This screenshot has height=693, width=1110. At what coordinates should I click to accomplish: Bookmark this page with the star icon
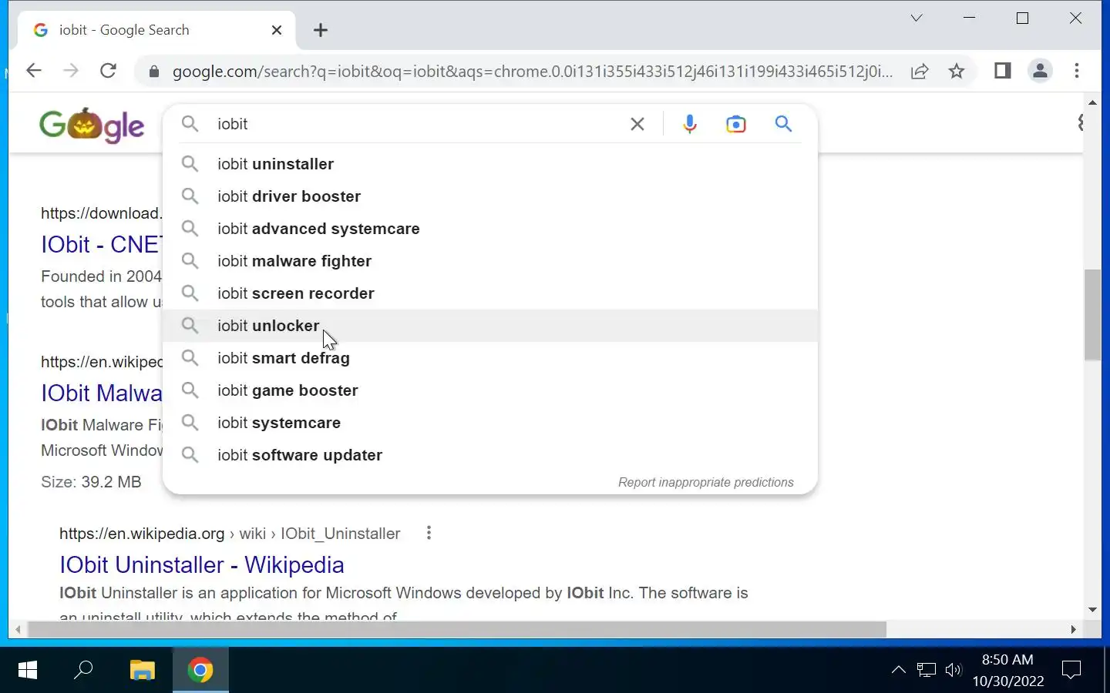(957, 72)
